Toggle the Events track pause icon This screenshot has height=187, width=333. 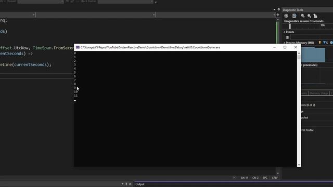pos(287,37)
